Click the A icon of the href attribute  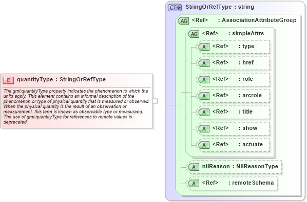click(x=204, y=63)
